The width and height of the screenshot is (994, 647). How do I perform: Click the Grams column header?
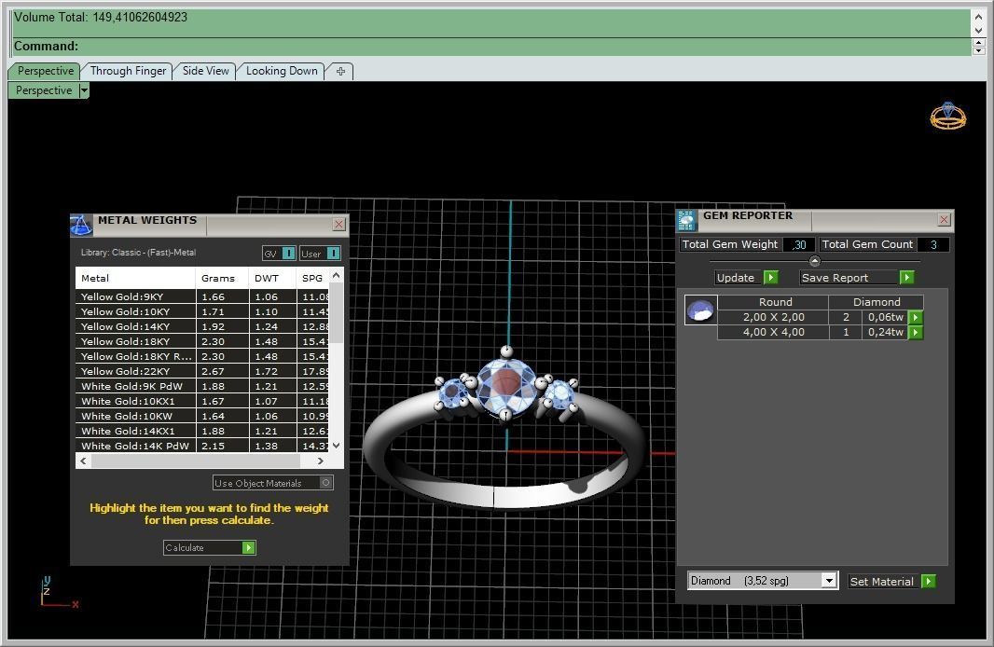tap(222, 278)
